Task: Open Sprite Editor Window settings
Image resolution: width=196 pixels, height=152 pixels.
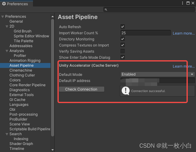Action: tap(31, 36)
